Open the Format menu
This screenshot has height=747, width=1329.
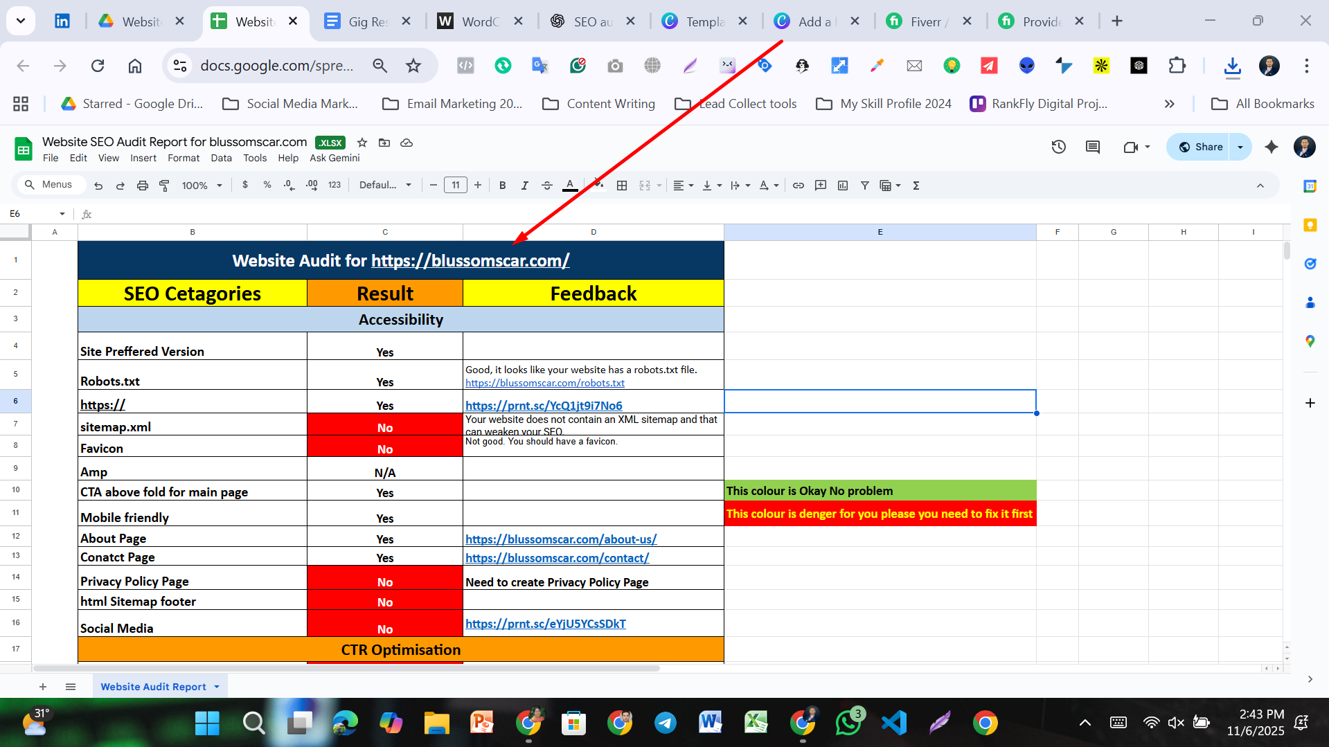click(x=184, y=158)
